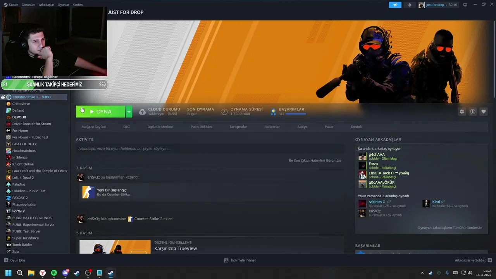Switch to Mağaza Sayfası tab
The image size is (496, 279).
[x=93, y=127]
